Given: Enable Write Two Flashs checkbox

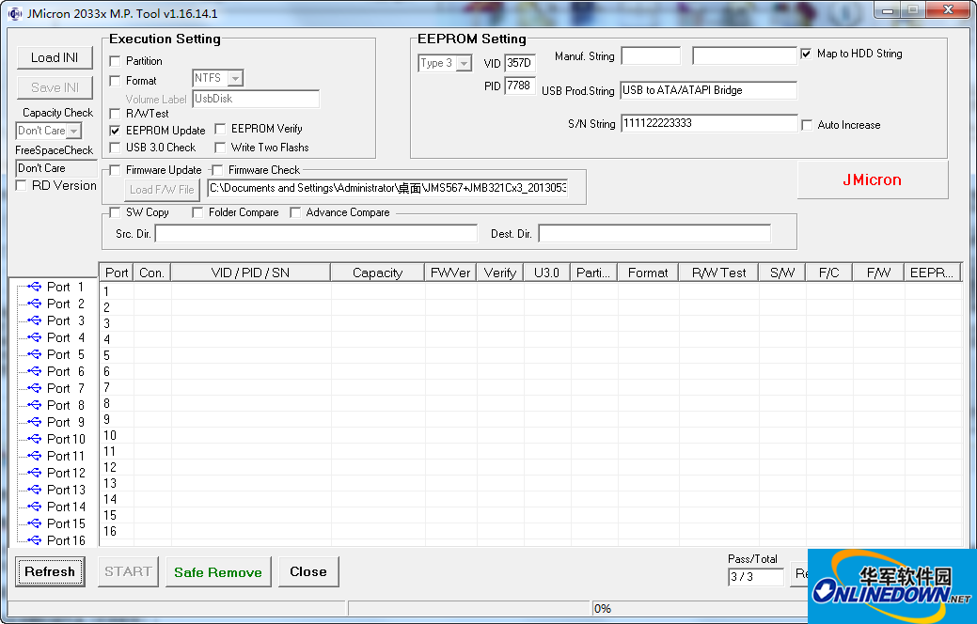Looking at the screenshot, I should point(220,148).
